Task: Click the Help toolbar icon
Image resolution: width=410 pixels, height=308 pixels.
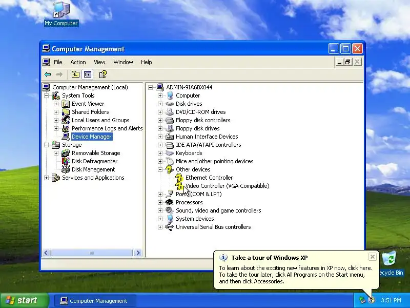Action: (103, 74)
